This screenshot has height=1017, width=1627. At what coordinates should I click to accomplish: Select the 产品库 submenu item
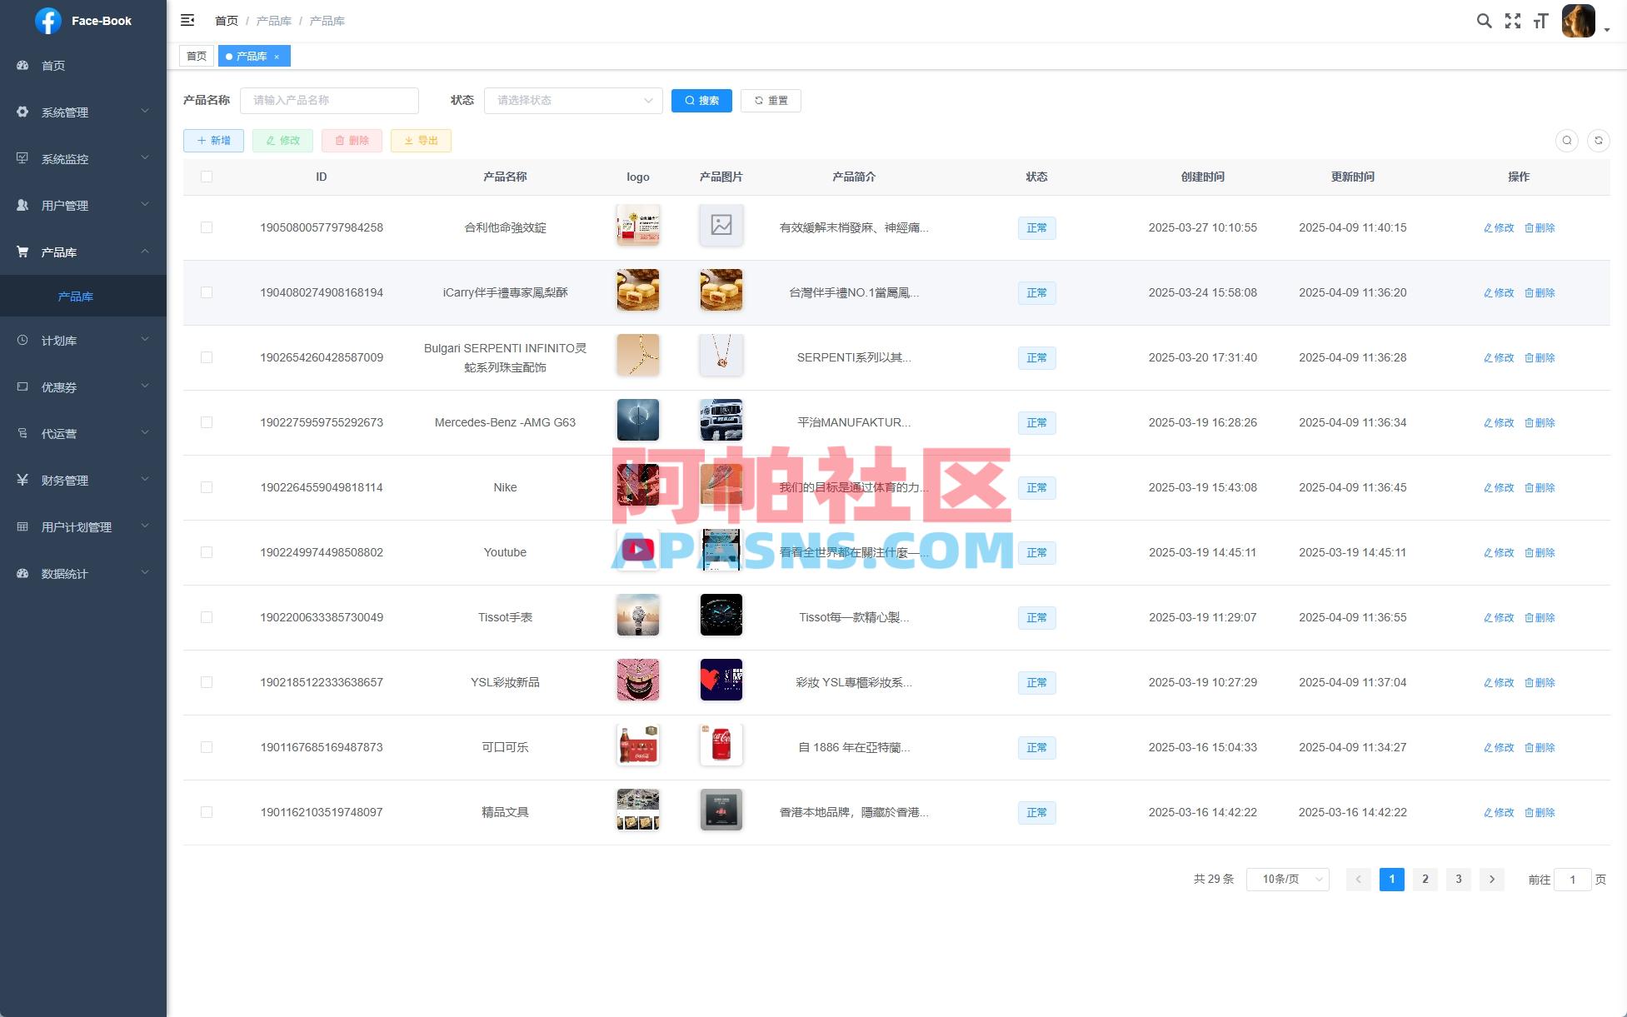coord(83,297)
